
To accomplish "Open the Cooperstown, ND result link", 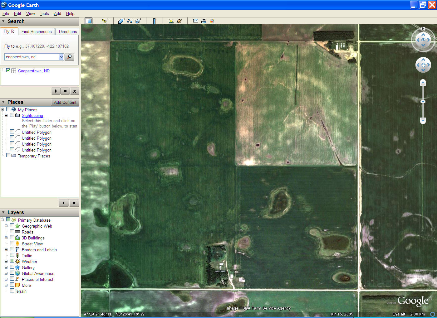I will (x=34, y=71).
